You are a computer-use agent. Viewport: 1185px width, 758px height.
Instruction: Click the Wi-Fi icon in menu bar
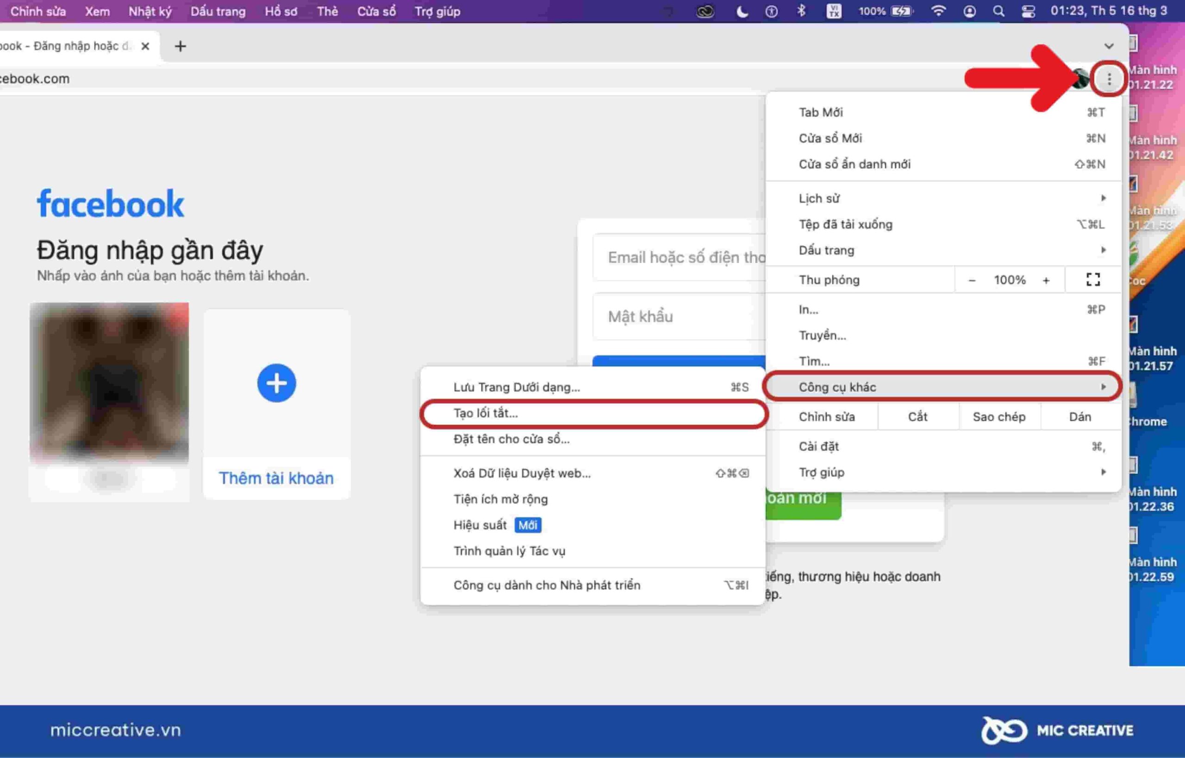pyautogui.click(x=938, y=11)
